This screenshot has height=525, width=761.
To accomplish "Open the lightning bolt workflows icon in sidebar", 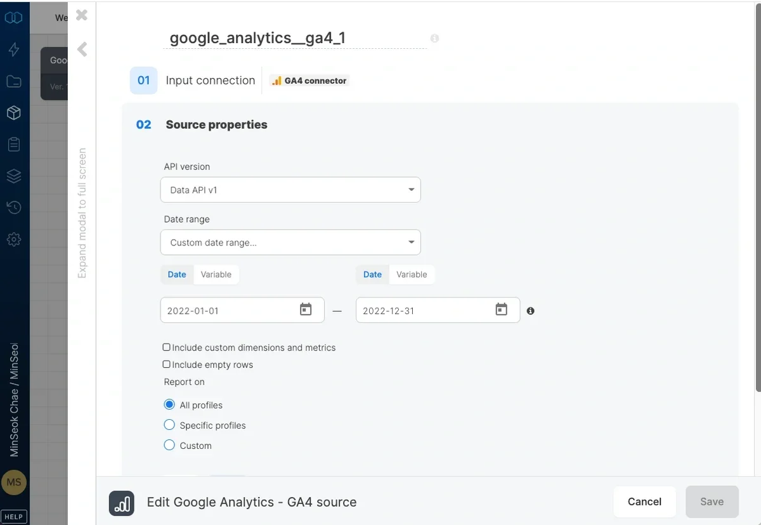I will coord(13,49).
